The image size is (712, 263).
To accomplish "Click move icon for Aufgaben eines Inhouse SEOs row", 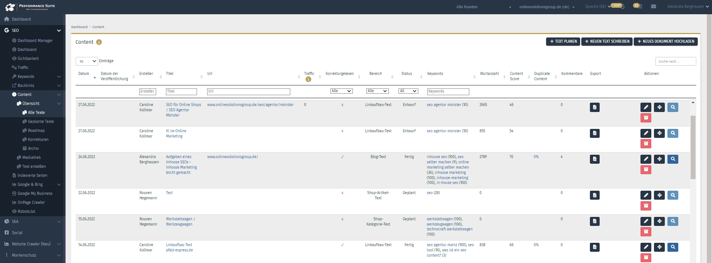I will [660, 159].
